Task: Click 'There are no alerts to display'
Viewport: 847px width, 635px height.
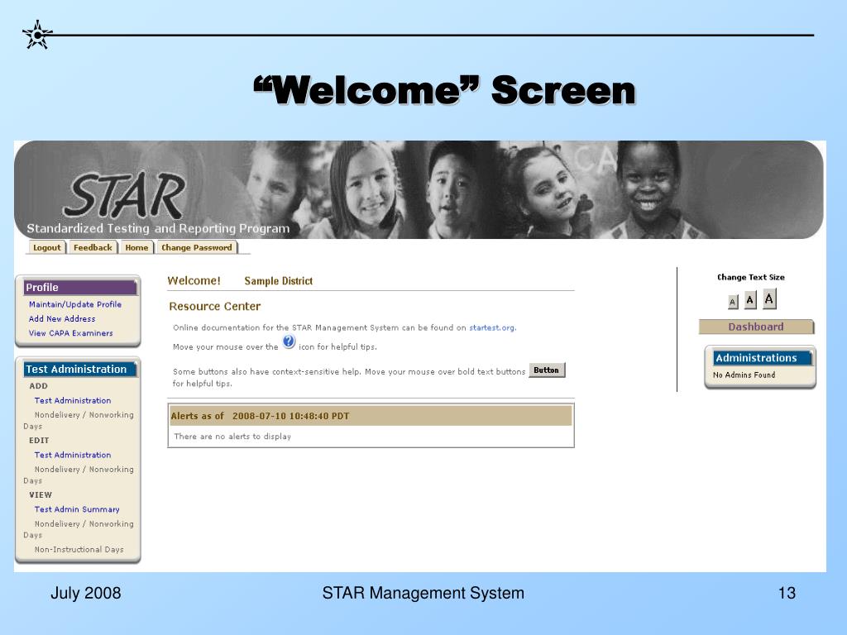Action: [x=232, y=437]
